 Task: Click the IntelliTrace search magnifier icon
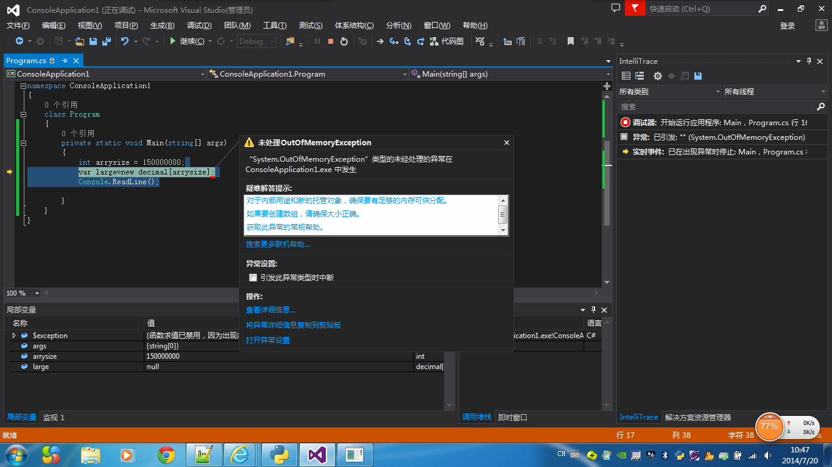[820, 106]
